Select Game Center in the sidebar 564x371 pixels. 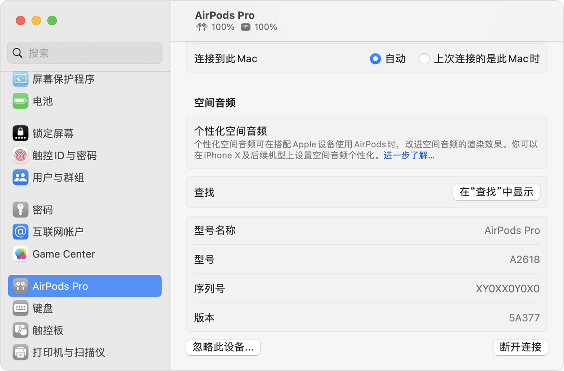point(85,254)
